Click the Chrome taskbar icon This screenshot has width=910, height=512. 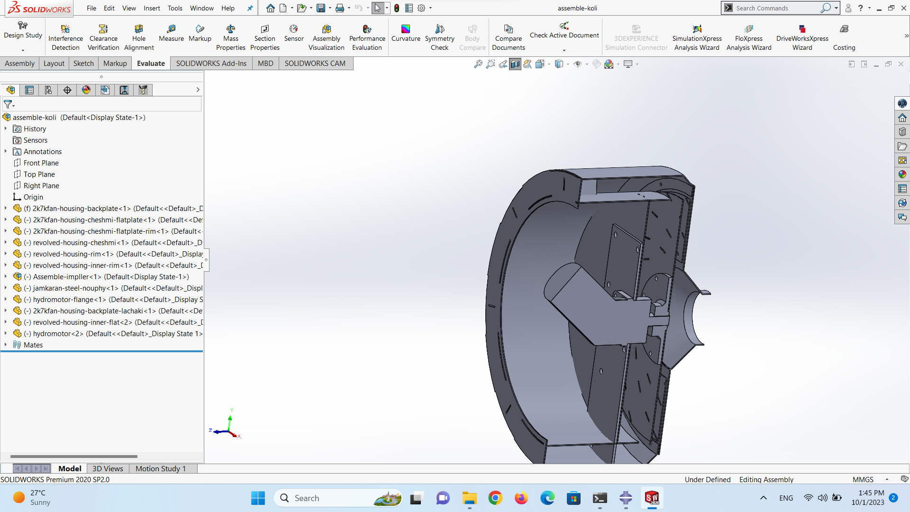click(x=495, y=498)
